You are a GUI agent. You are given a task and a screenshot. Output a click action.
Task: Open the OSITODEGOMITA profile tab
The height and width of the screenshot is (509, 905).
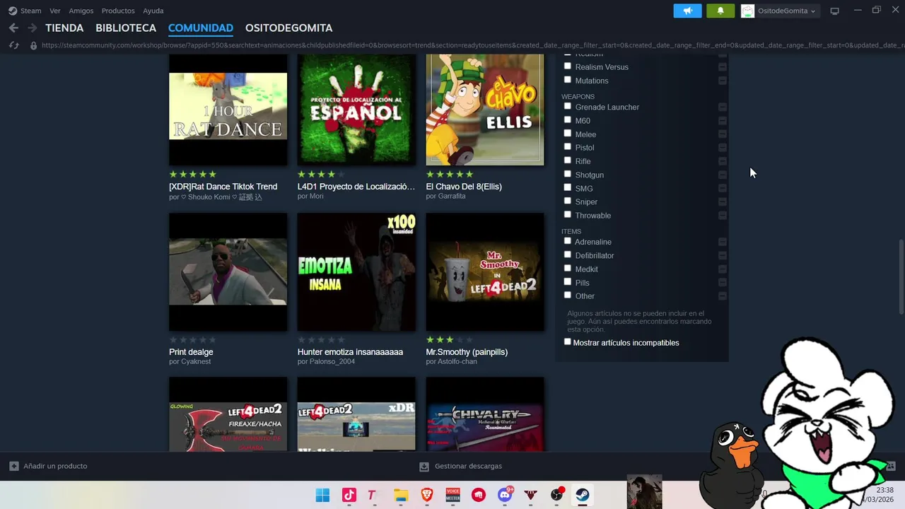point(288,28)
